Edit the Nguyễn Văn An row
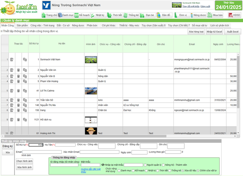The height and width of the screenshot is (176, 243). 12,70
